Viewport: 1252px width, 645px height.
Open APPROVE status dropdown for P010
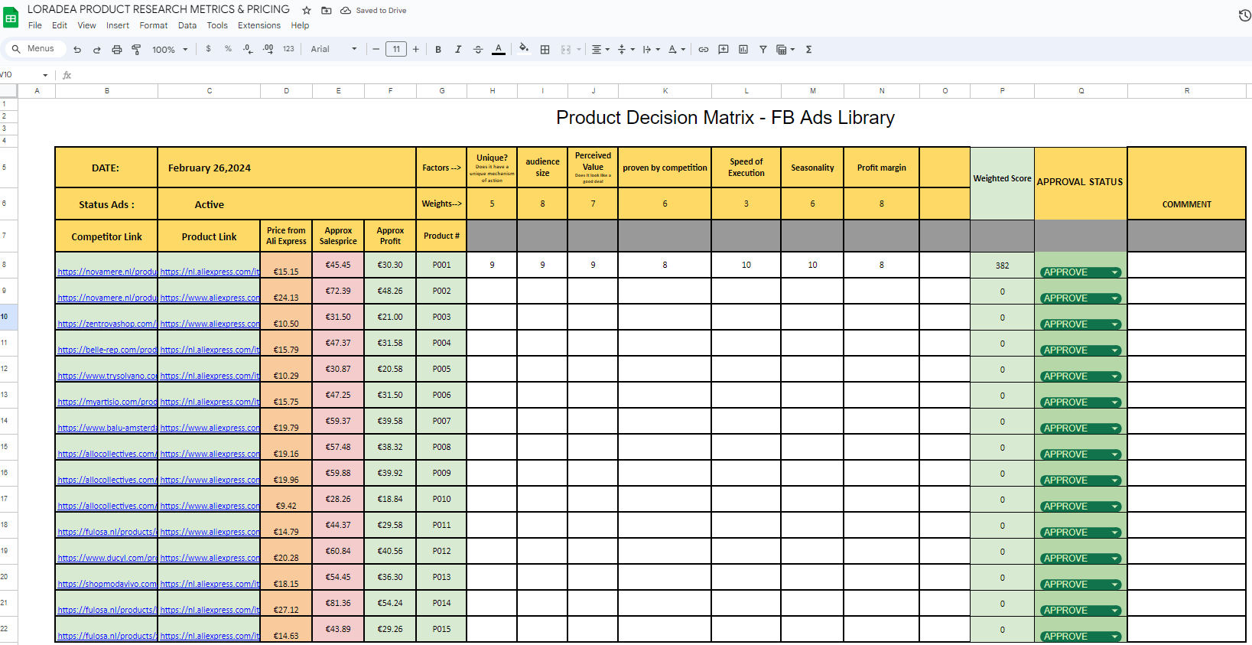point(1081,507)
